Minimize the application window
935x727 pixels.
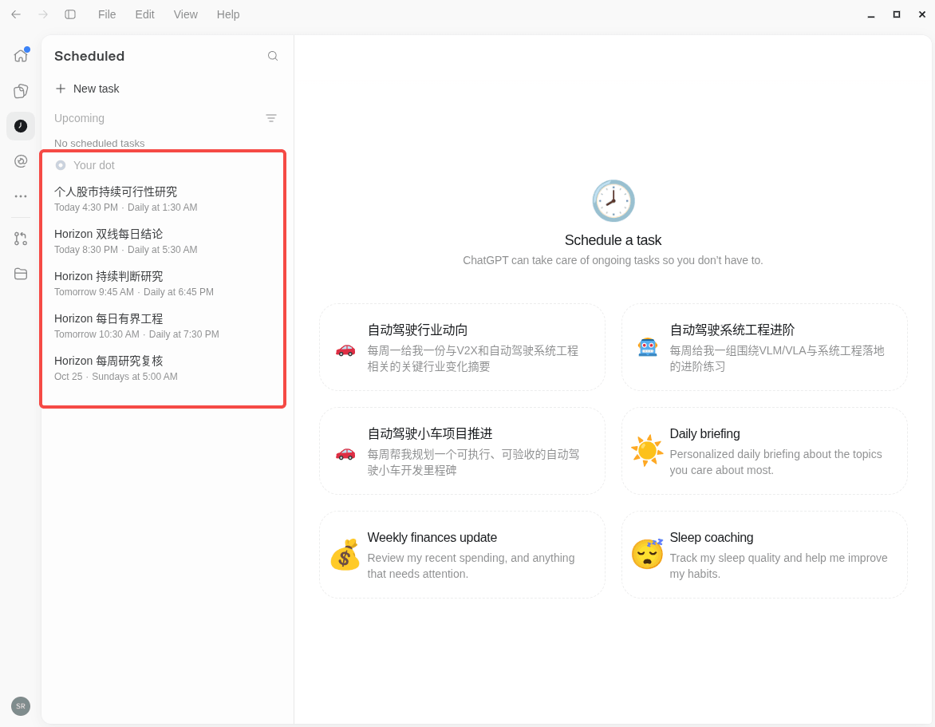pyautogui.click(x=871, y=14)
